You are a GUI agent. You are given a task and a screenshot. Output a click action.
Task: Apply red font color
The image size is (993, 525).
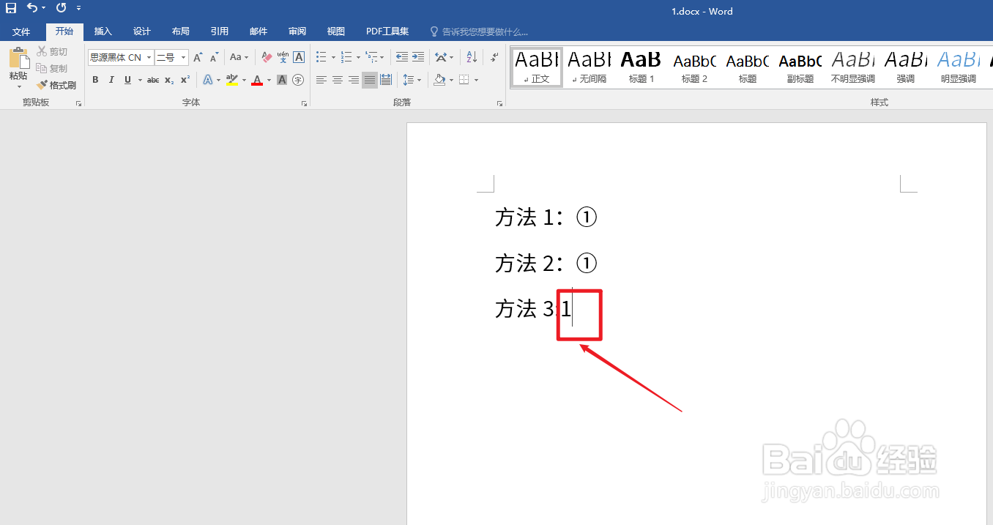[x=257, y=80]
